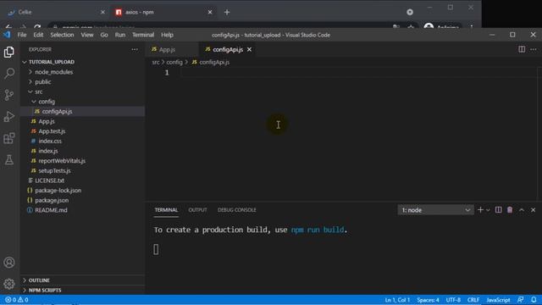
Task: Expand the OUTLINE section
Action: click(x=83, y=280)
